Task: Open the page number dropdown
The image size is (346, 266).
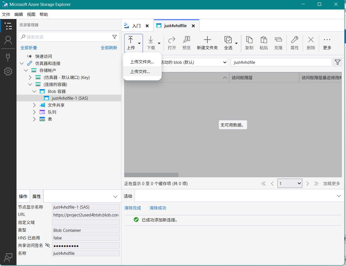Action: point(290,183)
